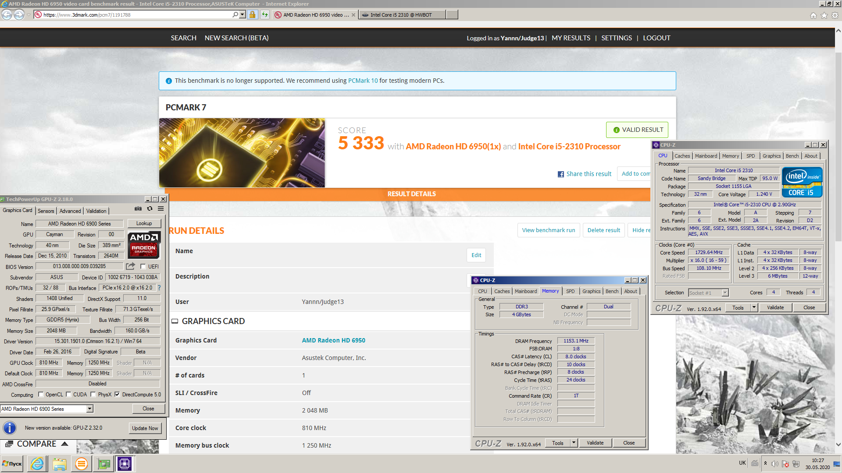
Task: Open the recent pages arrow beside Forward
Action: click(29, 14)
